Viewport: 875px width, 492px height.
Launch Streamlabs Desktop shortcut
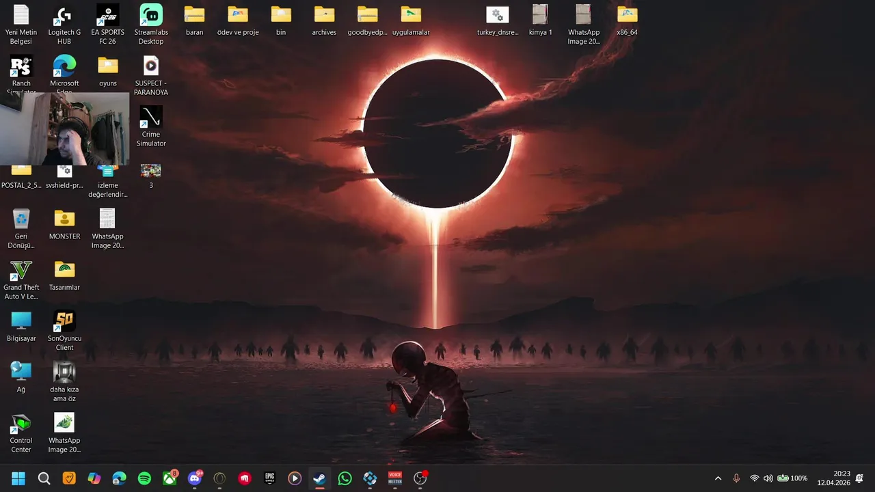[151, 24]
